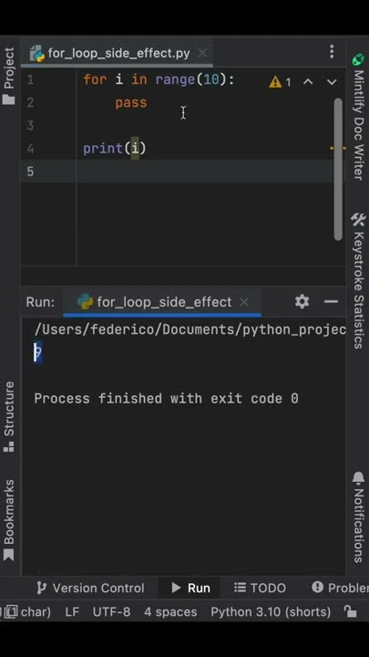Change the UTF-8 file encoding
This screenshot has height=657, width=369.
pos(111,611)
